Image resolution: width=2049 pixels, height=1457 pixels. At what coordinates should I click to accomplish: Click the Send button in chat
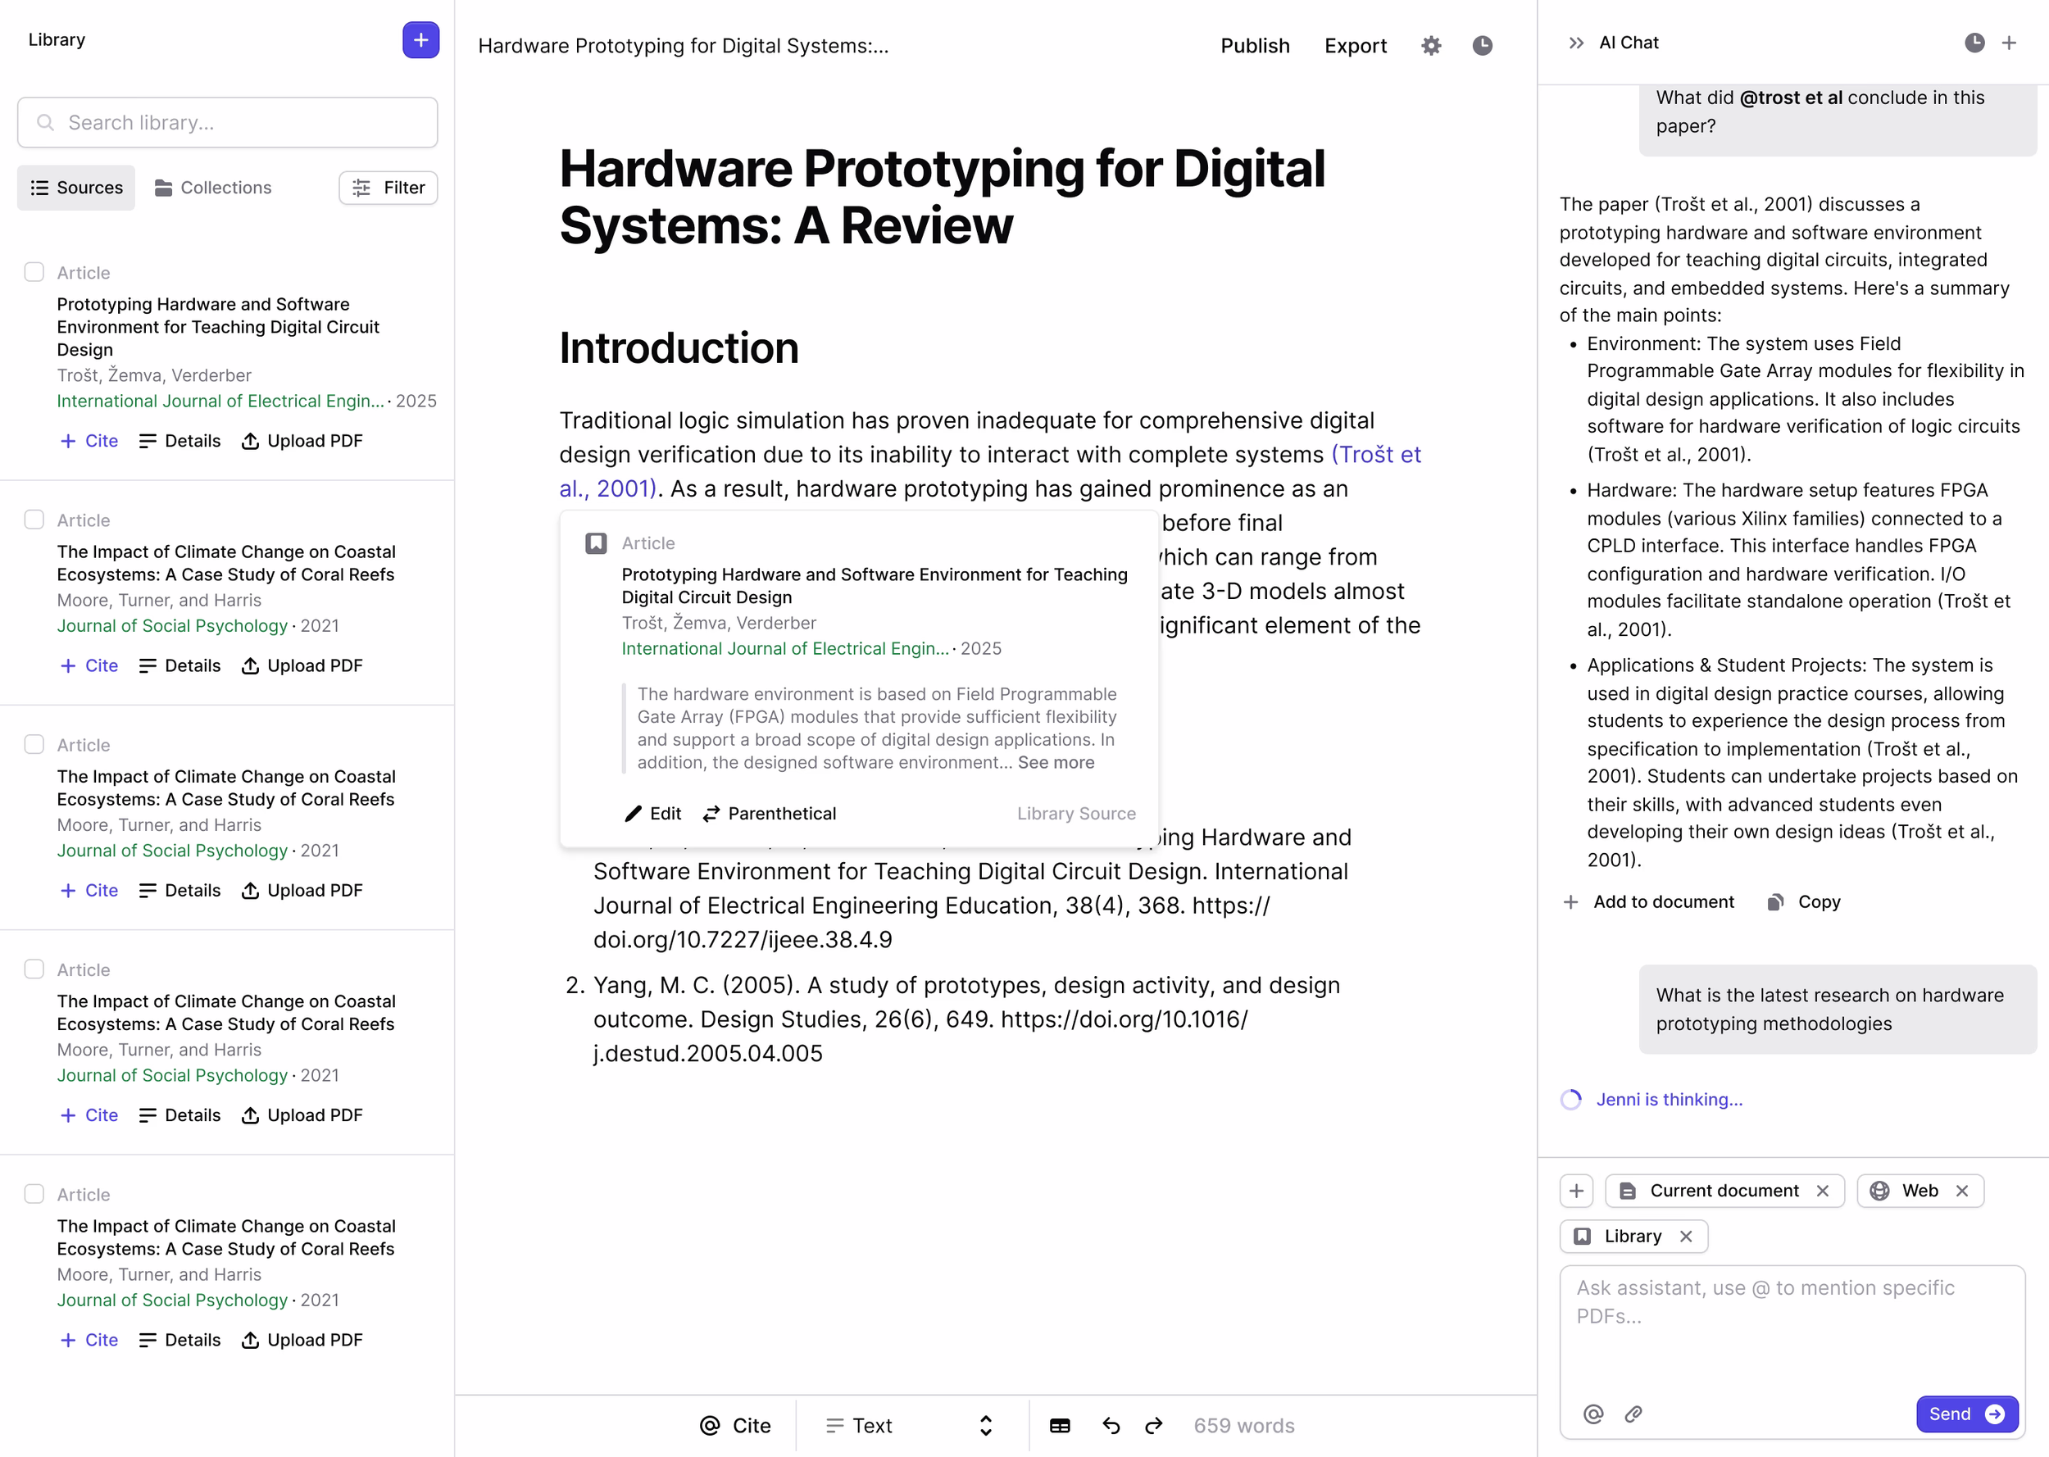pyautogui.click(x=1965, y=1414)
